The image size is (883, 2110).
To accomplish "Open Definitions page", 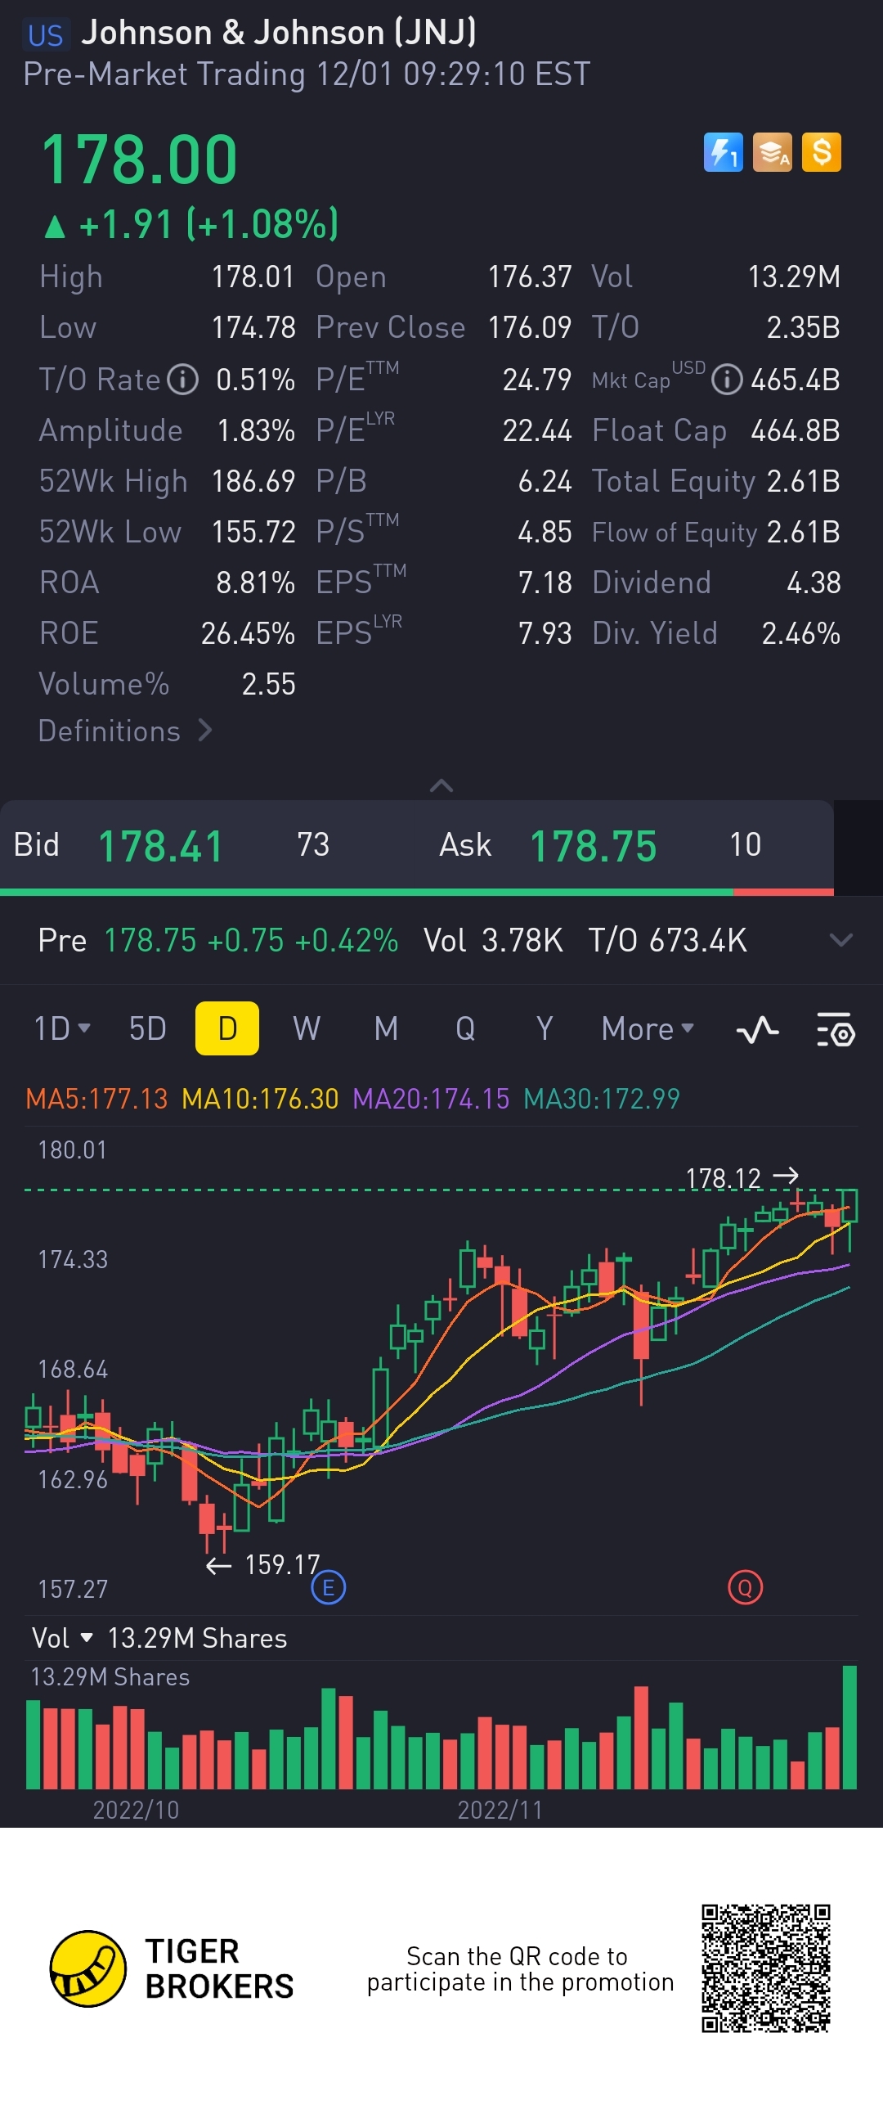I will 125,731.
